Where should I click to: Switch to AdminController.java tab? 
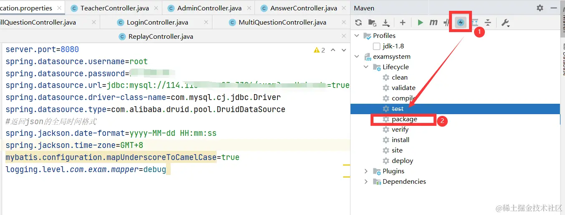point(209,8)
